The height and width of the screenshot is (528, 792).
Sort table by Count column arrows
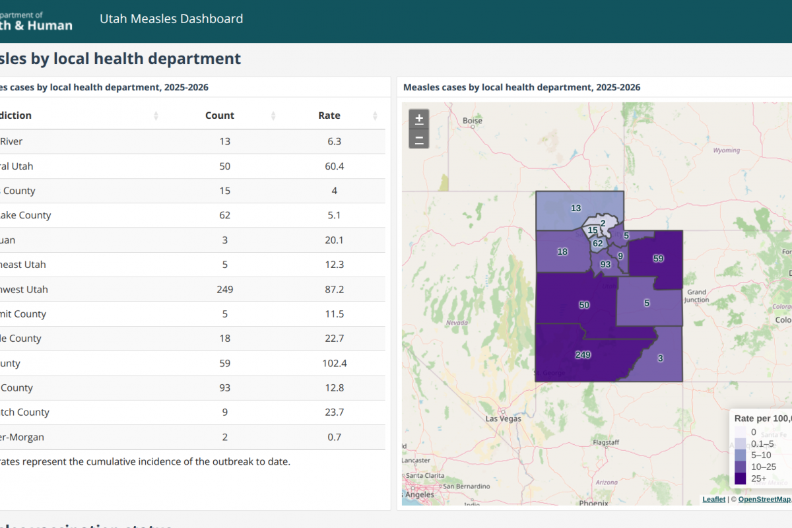273,115
